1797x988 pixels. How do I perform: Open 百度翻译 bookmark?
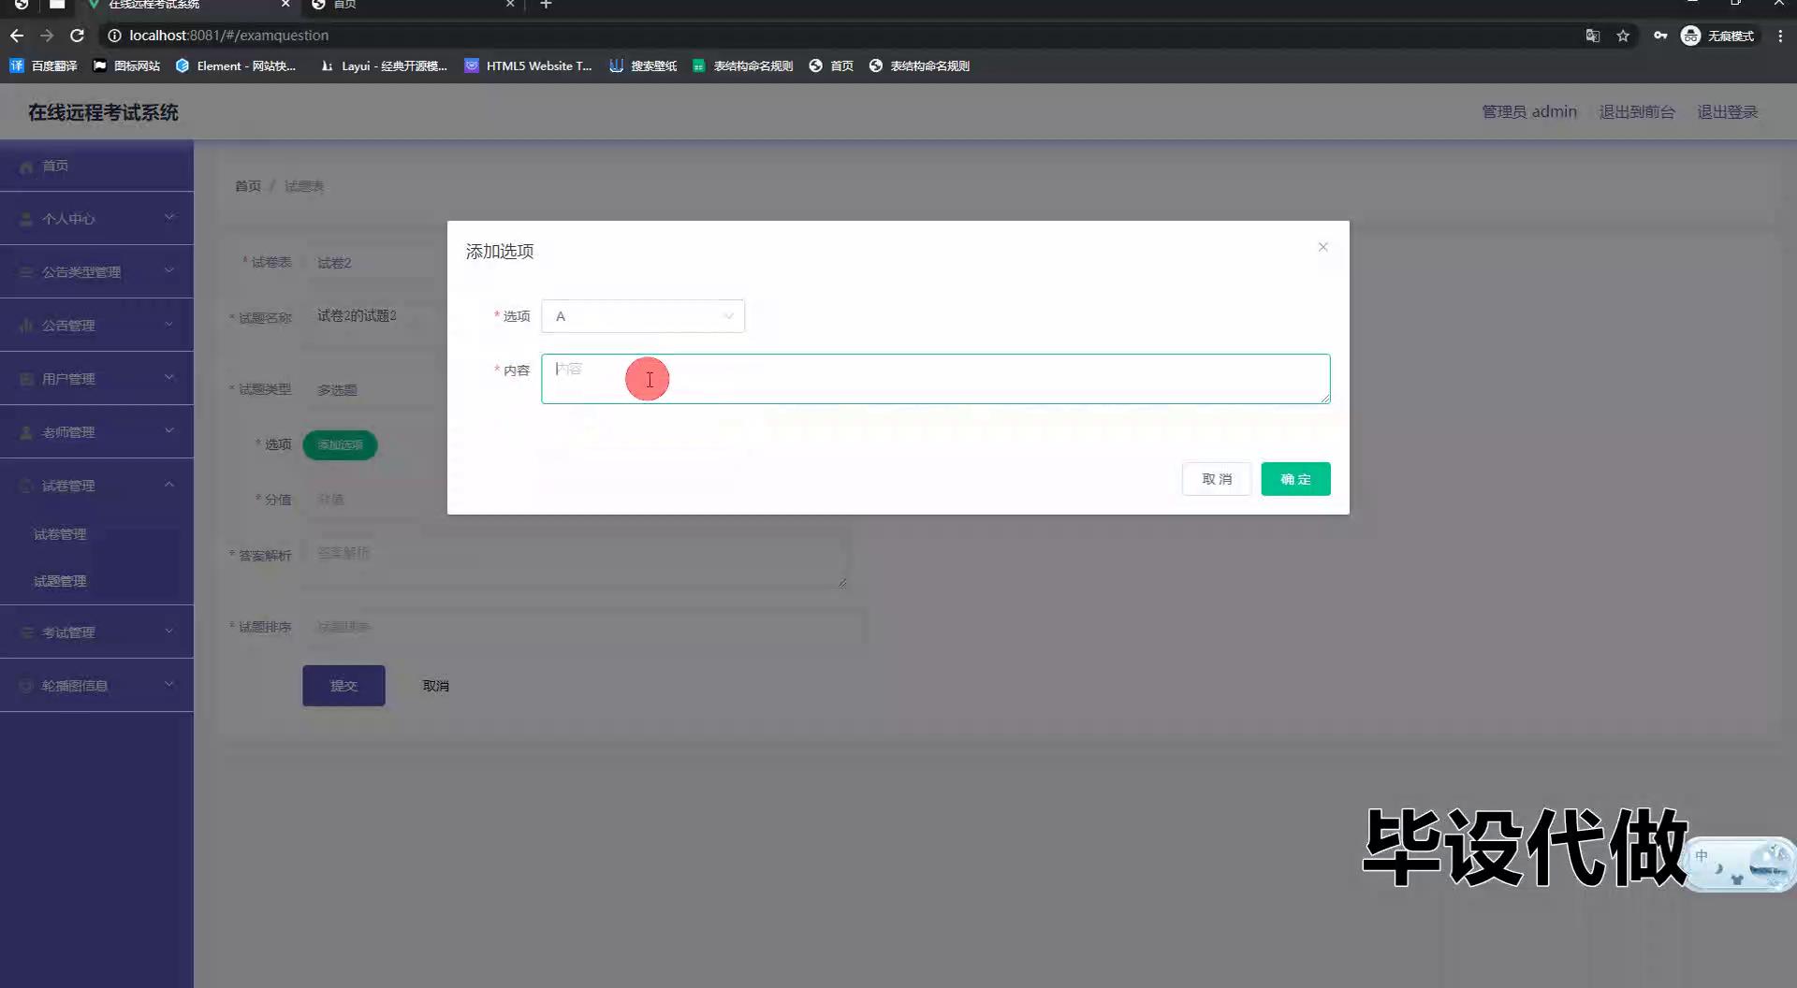[44, 65]
